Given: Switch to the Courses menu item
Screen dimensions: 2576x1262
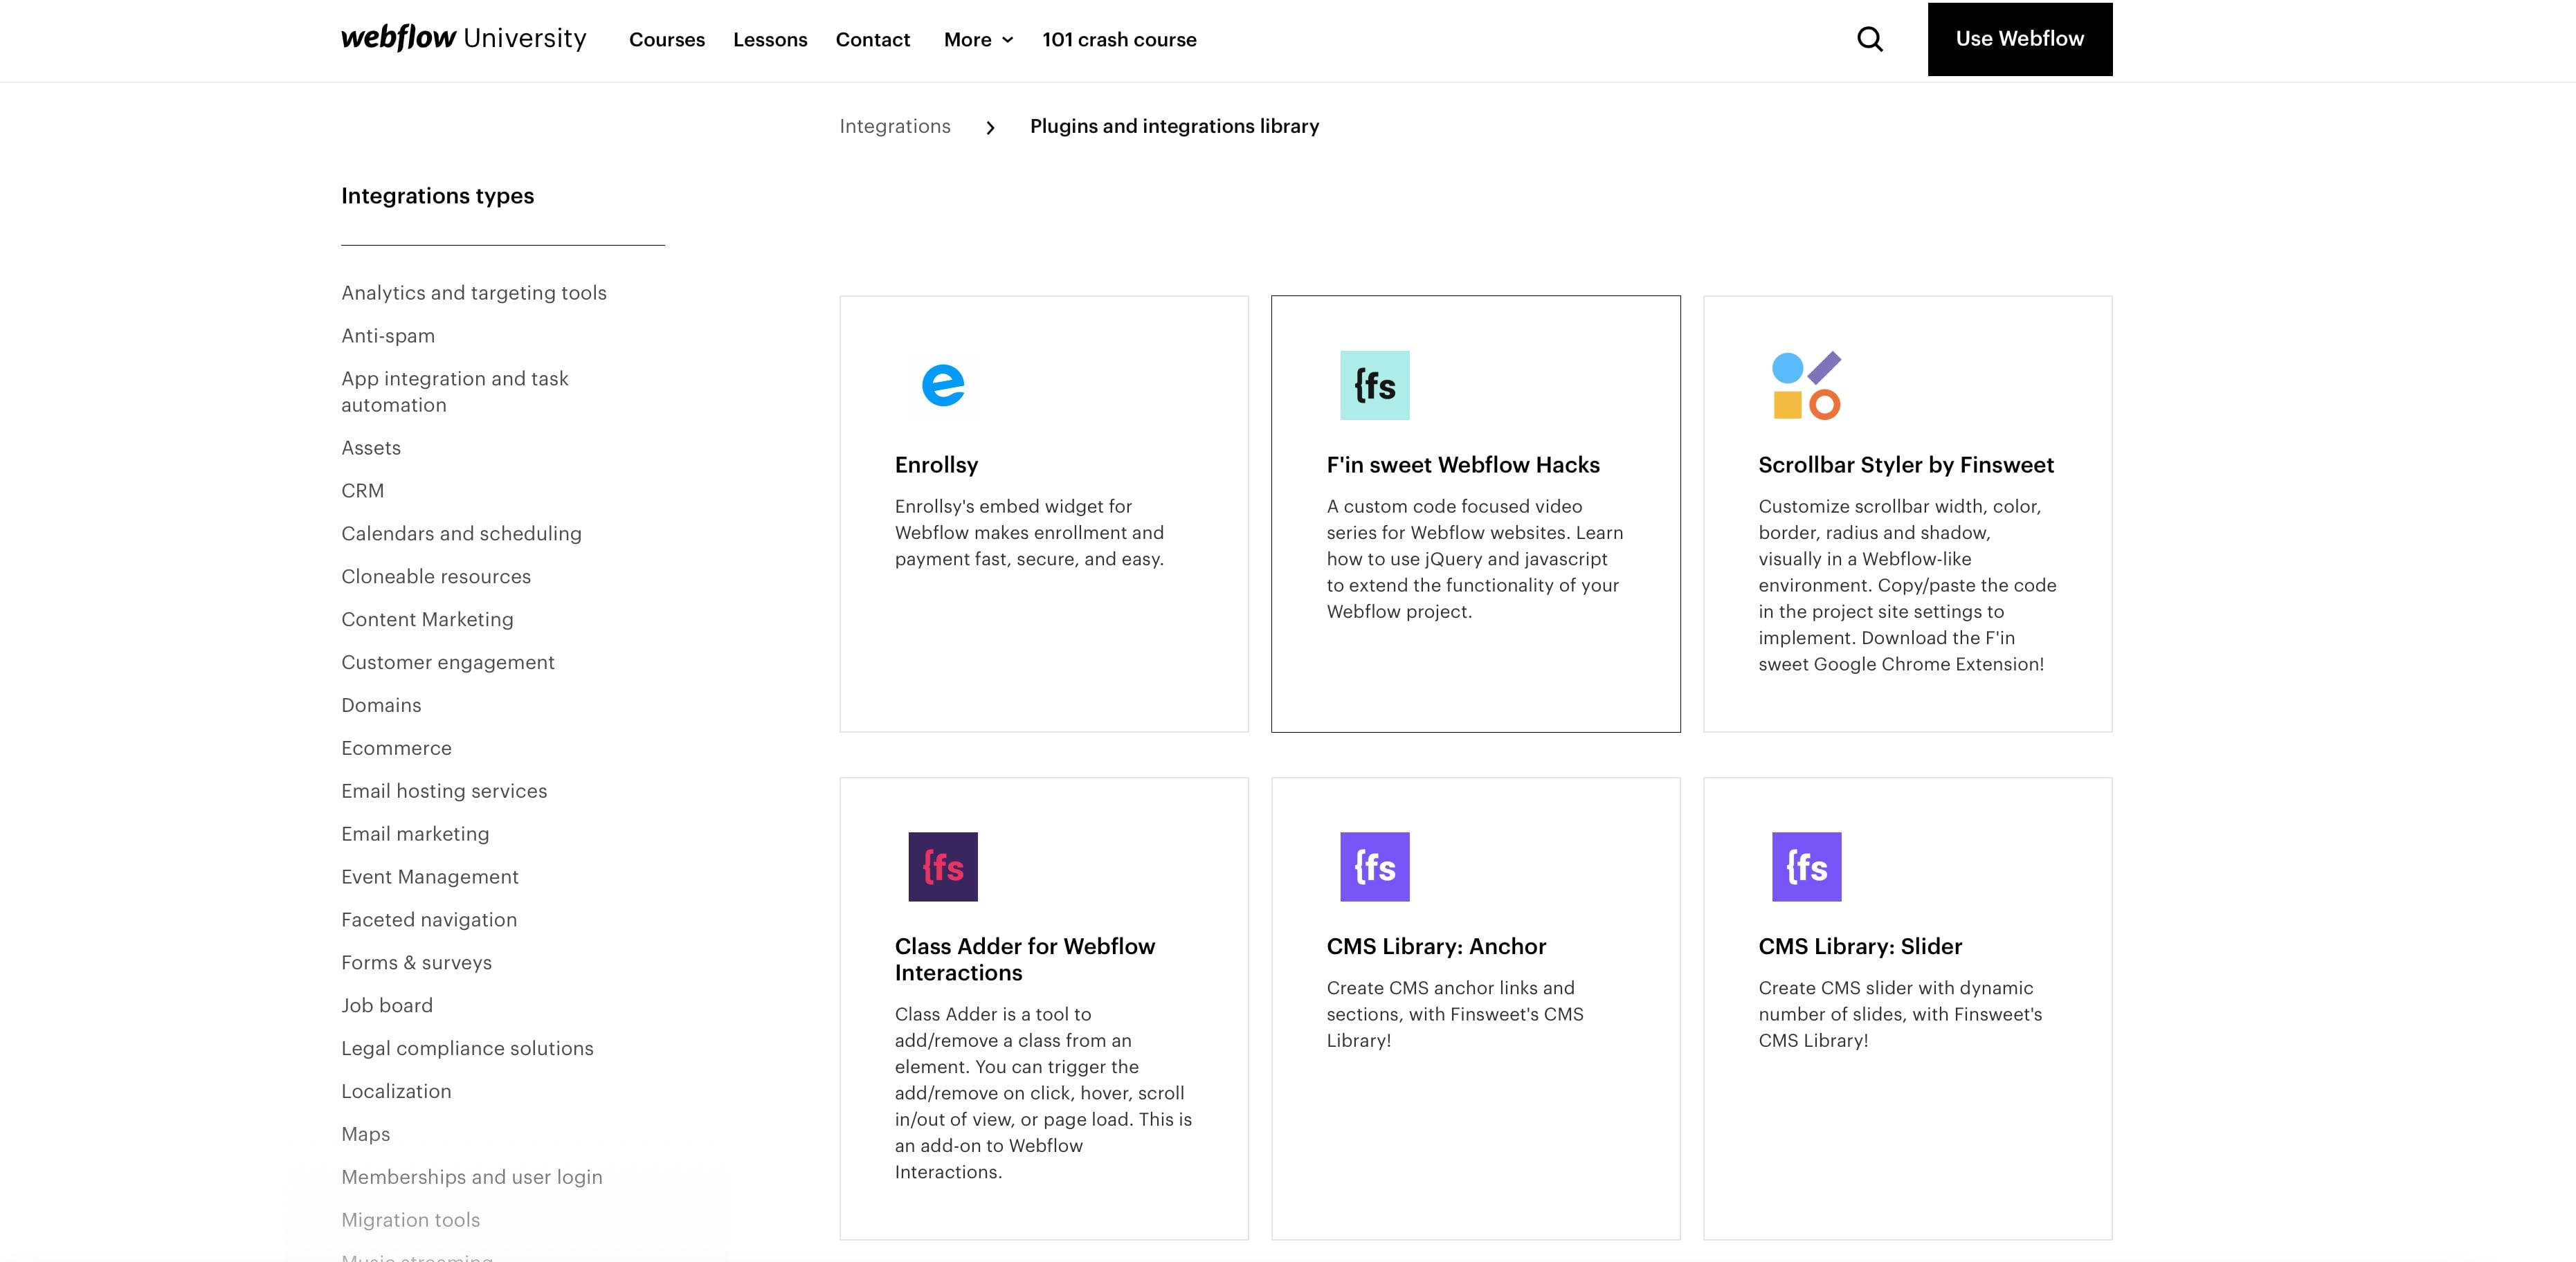Looking at the screenshot, I should point(666,40).
